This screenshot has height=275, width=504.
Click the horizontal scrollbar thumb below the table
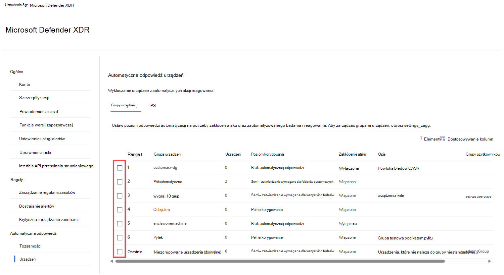(x=280, y=261)
